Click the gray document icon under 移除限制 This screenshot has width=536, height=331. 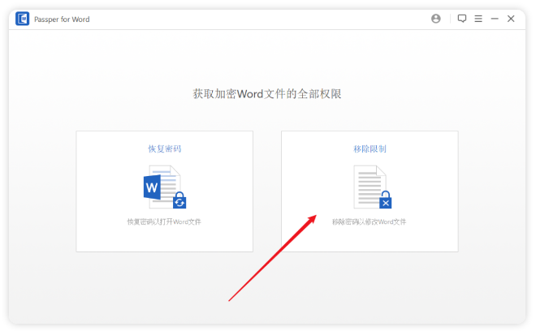(369, 185)
